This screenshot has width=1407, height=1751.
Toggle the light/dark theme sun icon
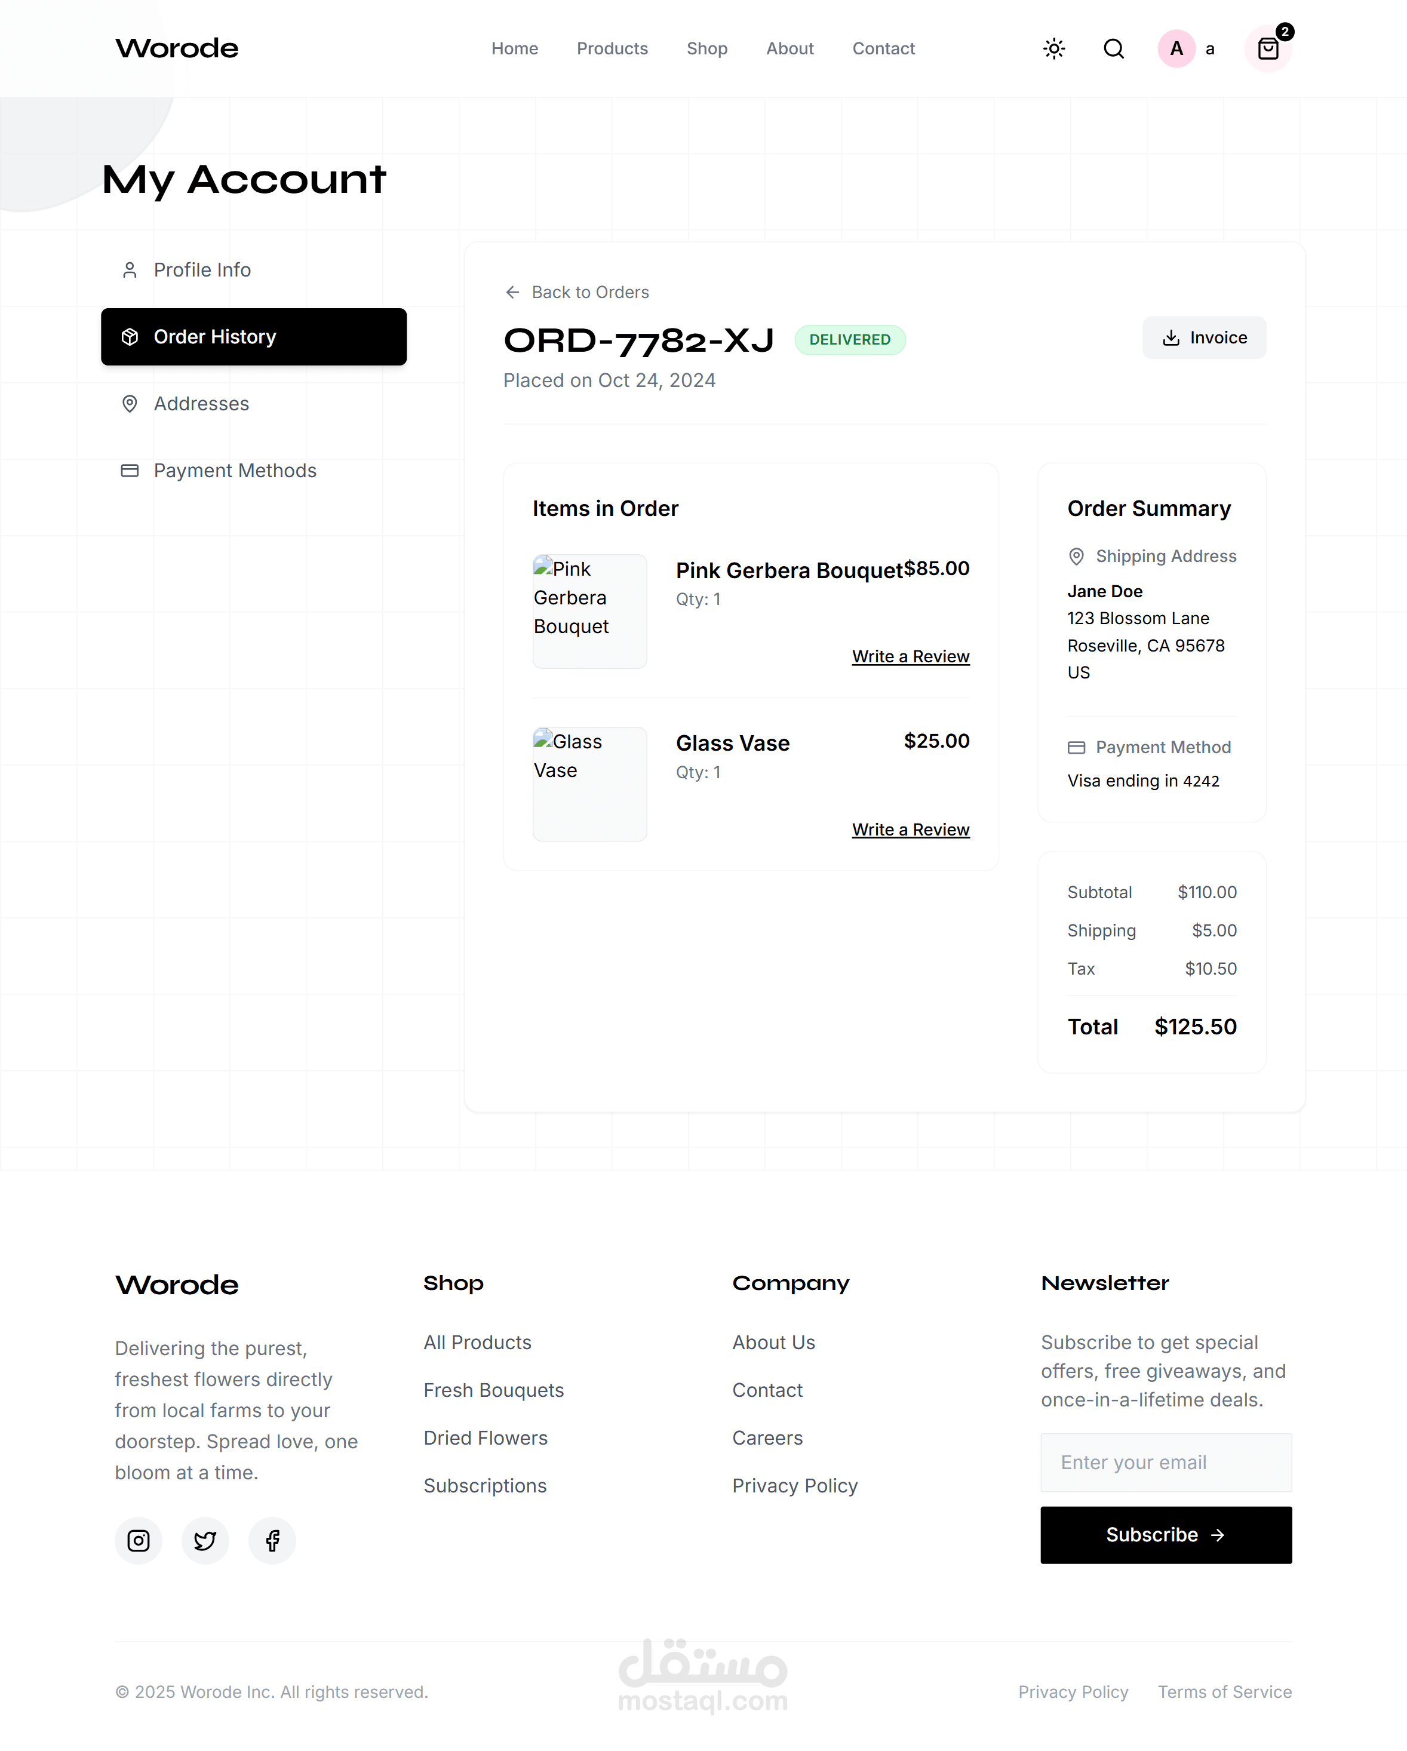[1053, 49]
